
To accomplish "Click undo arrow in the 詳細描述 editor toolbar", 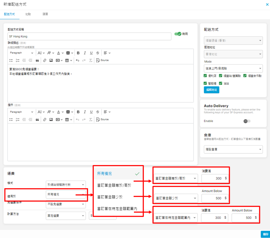I will click(x=77, y=60).
